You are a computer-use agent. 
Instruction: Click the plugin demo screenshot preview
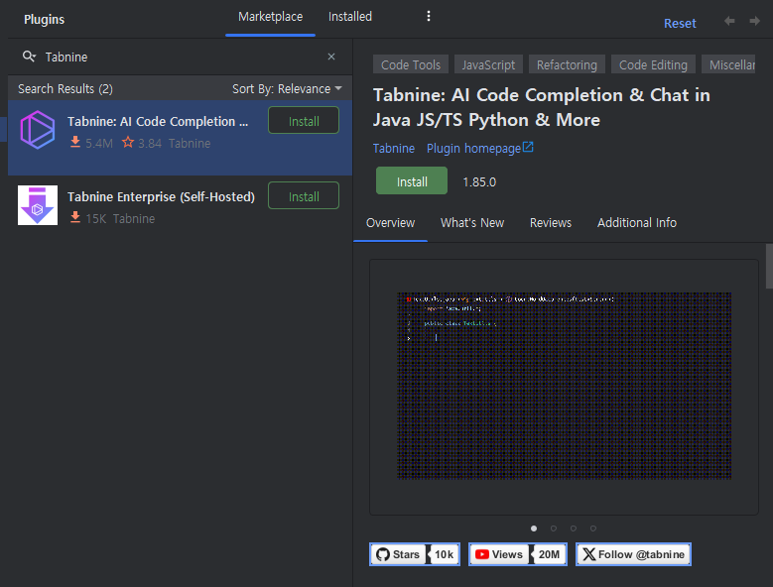(x=564, y=386)
